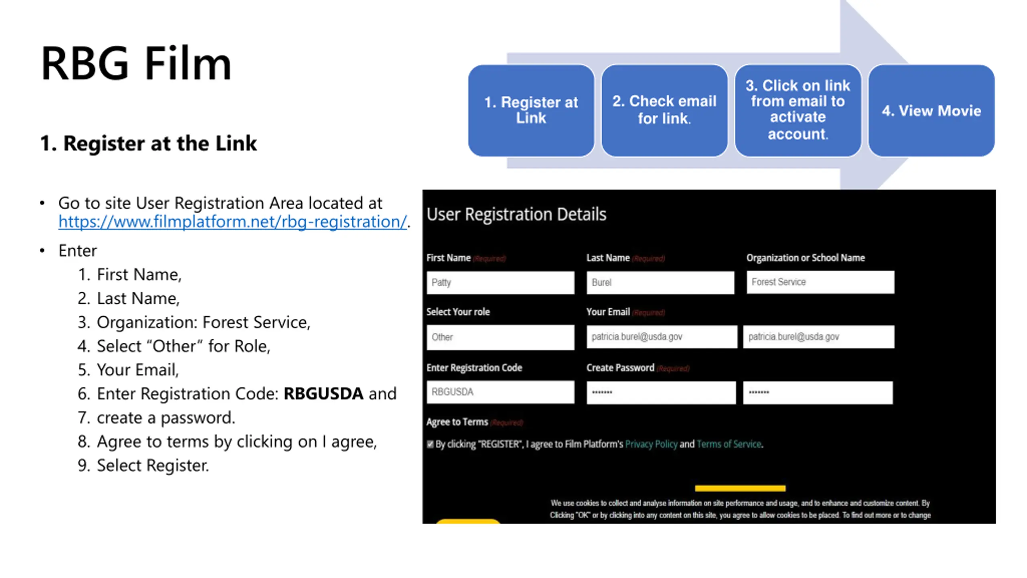Click the confirm email field on right
The width and height of the screenshot is (1027, 578).
(818, 336)
